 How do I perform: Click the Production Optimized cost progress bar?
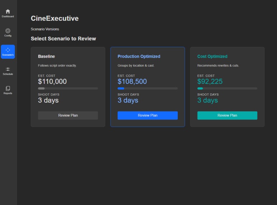point(148,88)
